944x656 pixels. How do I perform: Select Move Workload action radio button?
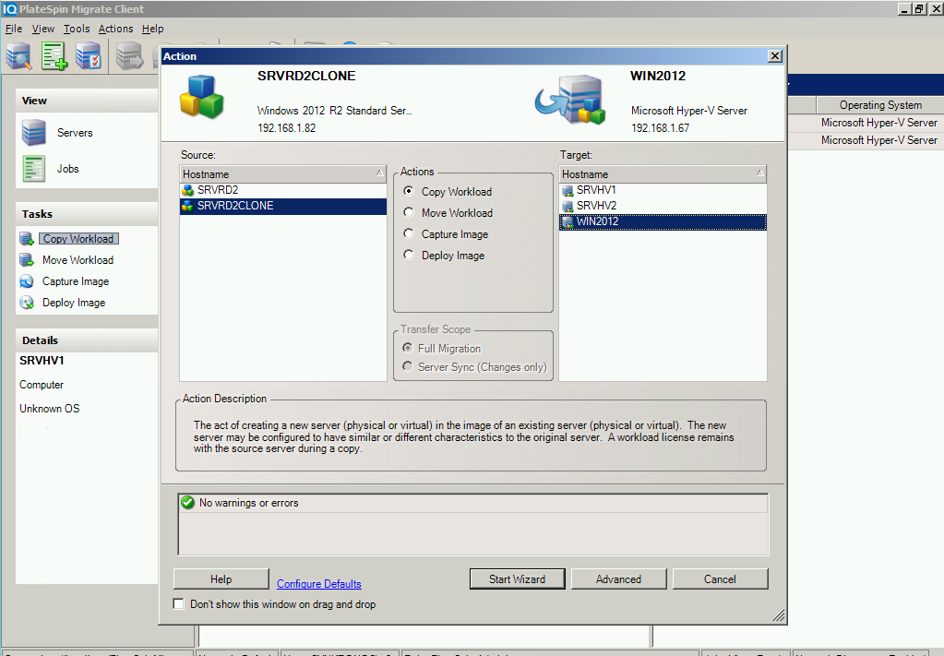[x=409, y=212]
